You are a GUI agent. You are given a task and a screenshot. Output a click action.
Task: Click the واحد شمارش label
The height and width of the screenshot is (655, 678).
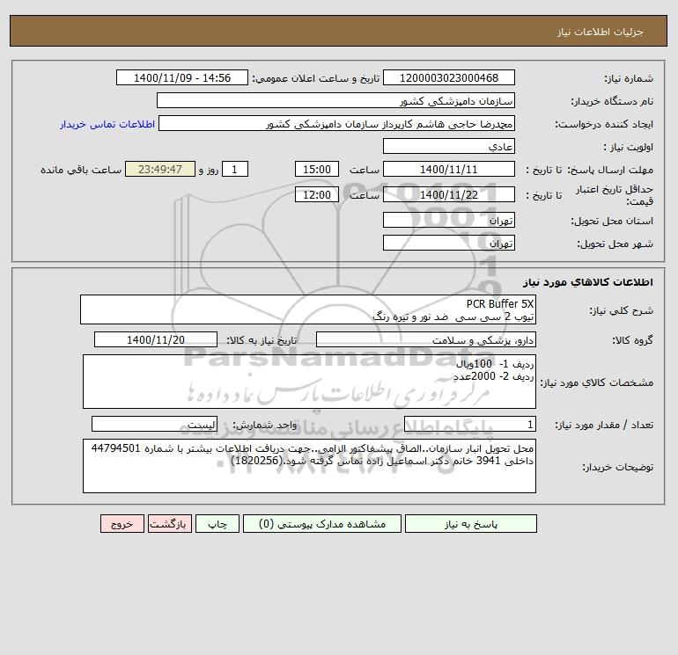click(x=265, y=426)
